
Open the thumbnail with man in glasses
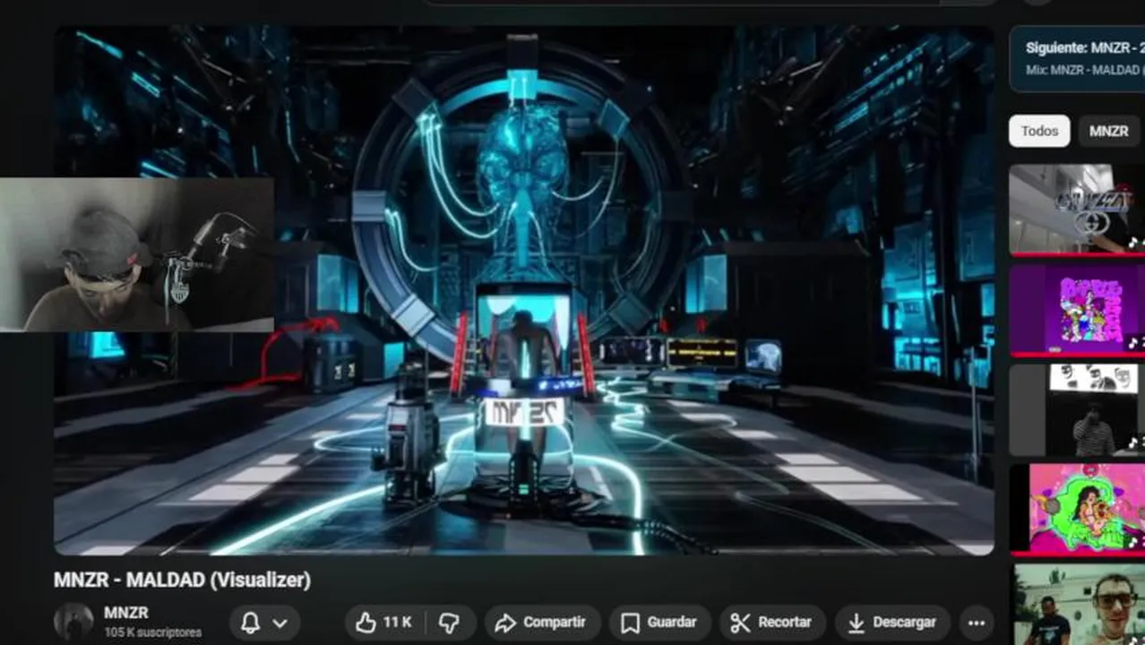click(x=1077, y=605)
